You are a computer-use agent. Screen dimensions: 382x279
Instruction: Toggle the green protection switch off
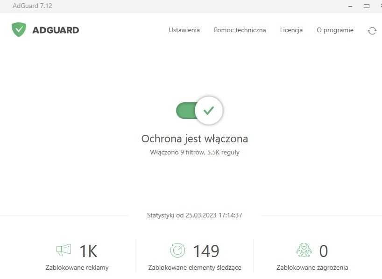click(x=199, y=111)
